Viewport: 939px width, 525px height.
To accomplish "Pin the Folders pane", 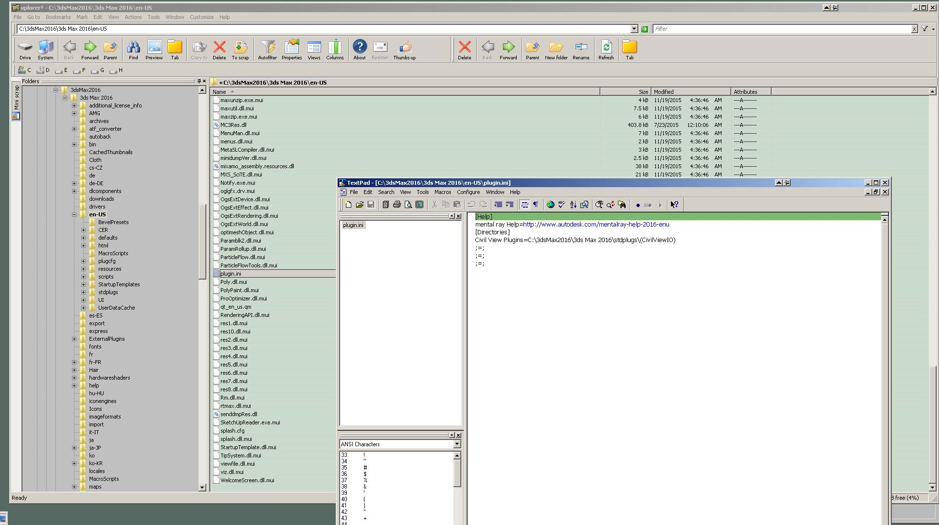I will (x=199, y=81).
